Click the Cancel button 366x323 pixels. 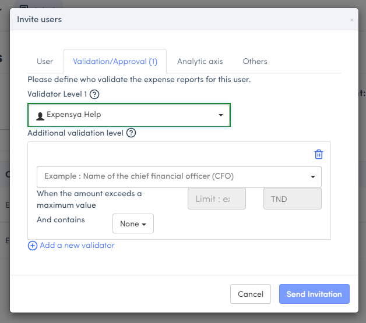251,294
